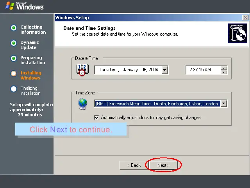
Task: Click the 'Automatically adjust clock' label text
Action: tap(151, 117)
